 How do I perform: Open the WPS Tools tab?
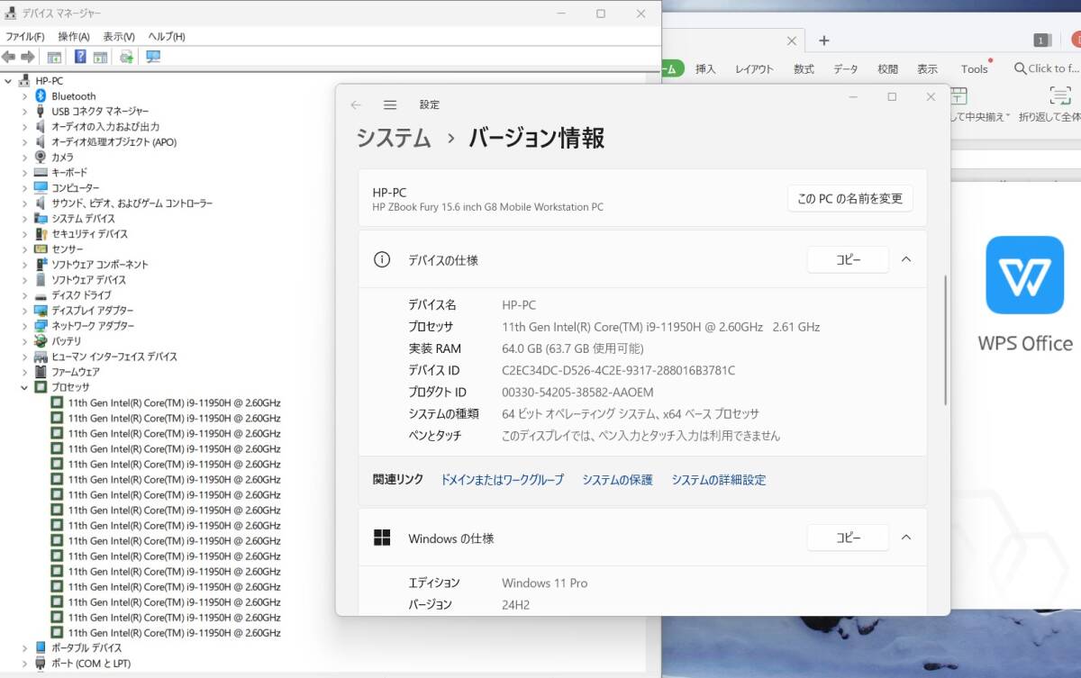(974, 68)
